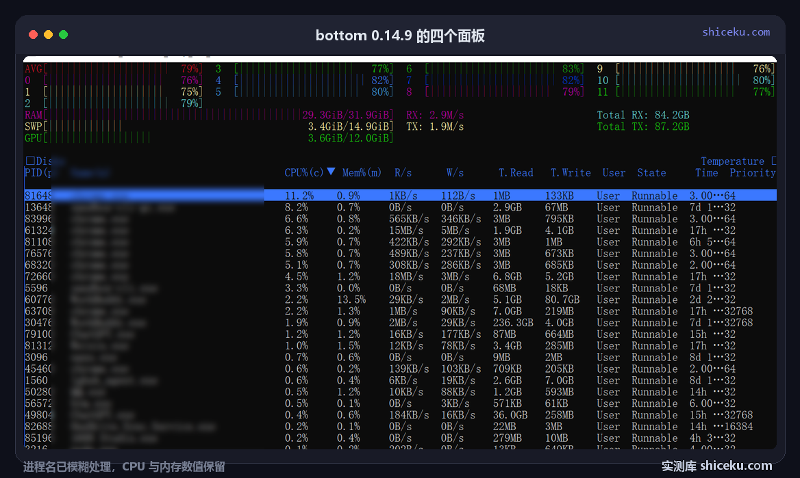
Task: Toggle the Disk panel checkbox
Action: pyautogui.click(x=30, y=161)
